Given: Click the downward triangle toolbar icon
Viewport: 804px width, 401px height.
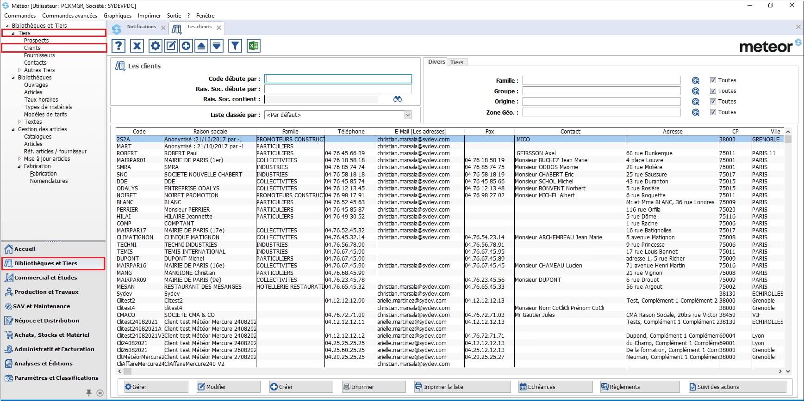Looking at the screenshot, I should tap(217, 46).
